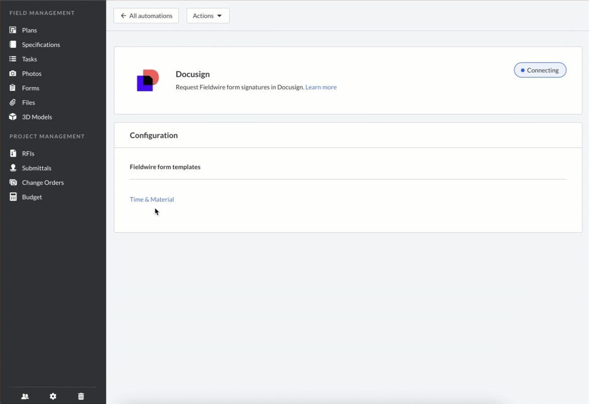This screenshot has width=589, height=404.
Task: Open Change Orders from sidebar
Action: [x=43, y=183]
